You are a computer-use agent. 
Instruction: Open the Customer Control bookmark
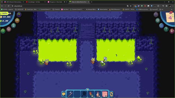click(x=76, y=10)
